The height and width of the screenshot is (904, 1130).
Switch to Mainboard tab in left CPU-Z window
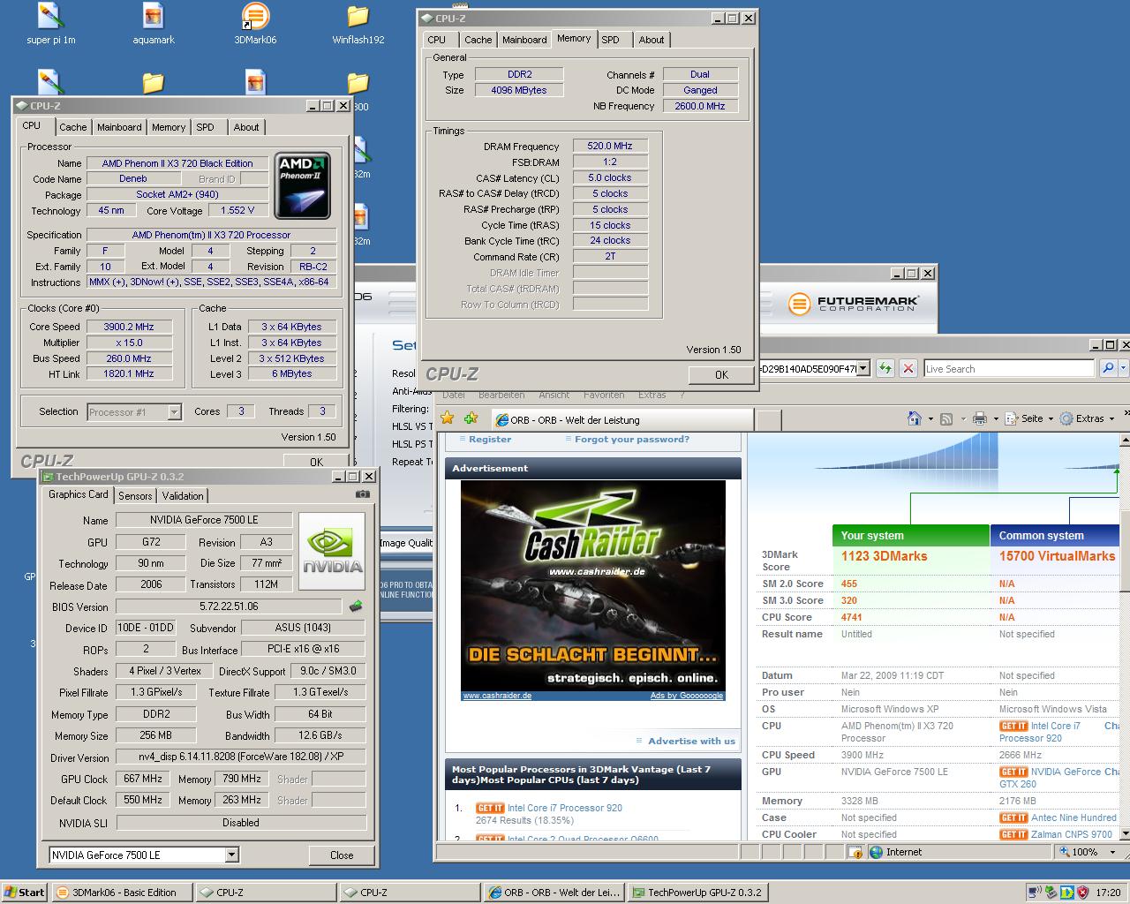pyautogui.click(x=119, y=127)
